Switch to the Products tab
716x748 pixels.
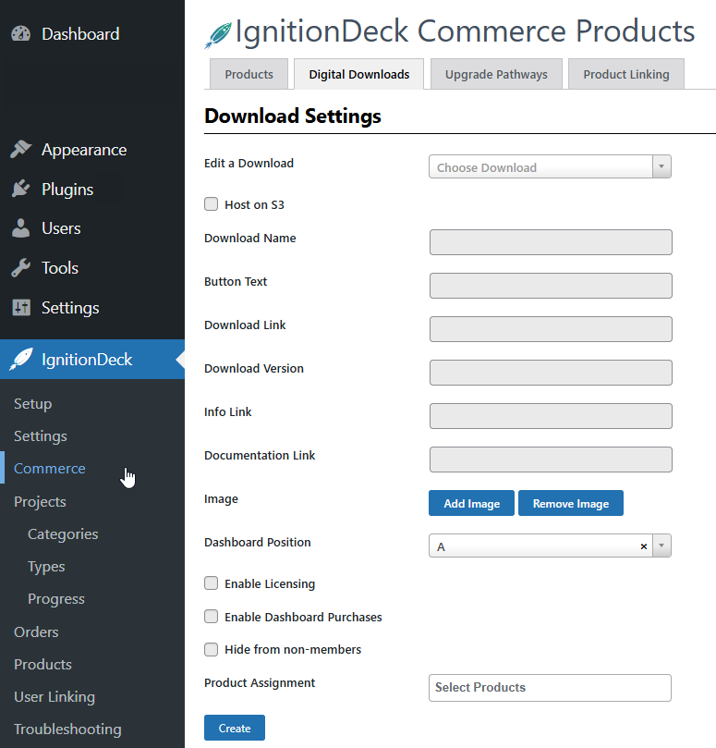pyautogui.click(x=249, y=74)
